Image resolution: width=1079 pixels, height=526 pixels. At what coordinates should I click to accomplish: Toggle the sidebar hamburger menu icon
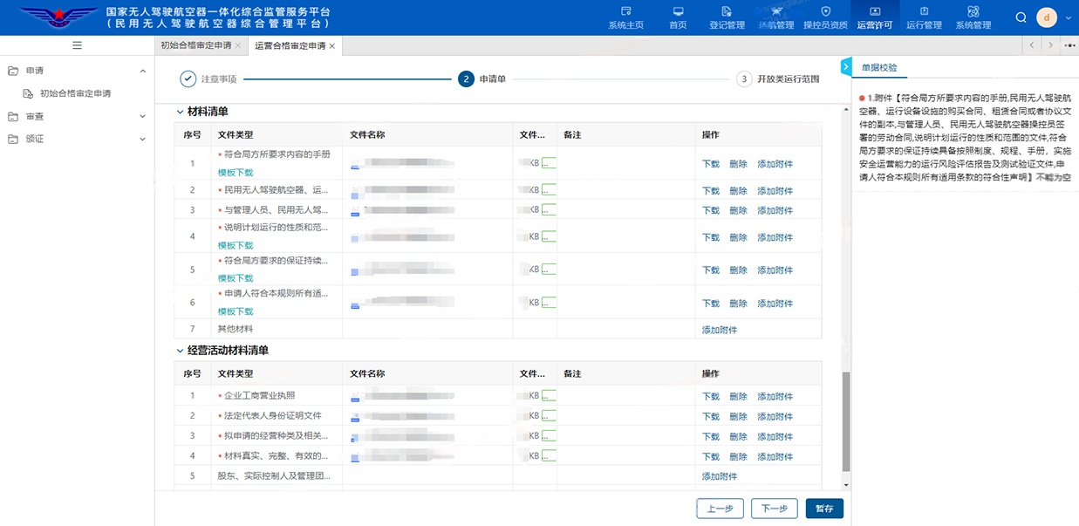(77, 45)
